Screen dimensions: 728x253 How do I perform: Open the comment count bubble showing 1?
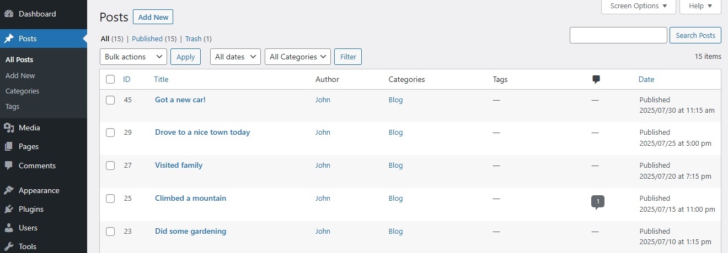[x=597, y=201]
